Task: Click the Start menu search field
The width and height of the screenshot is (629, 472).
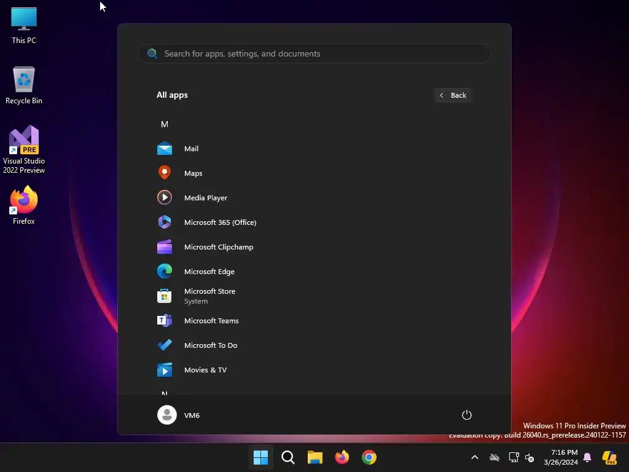Action: (x=314, y=54)
